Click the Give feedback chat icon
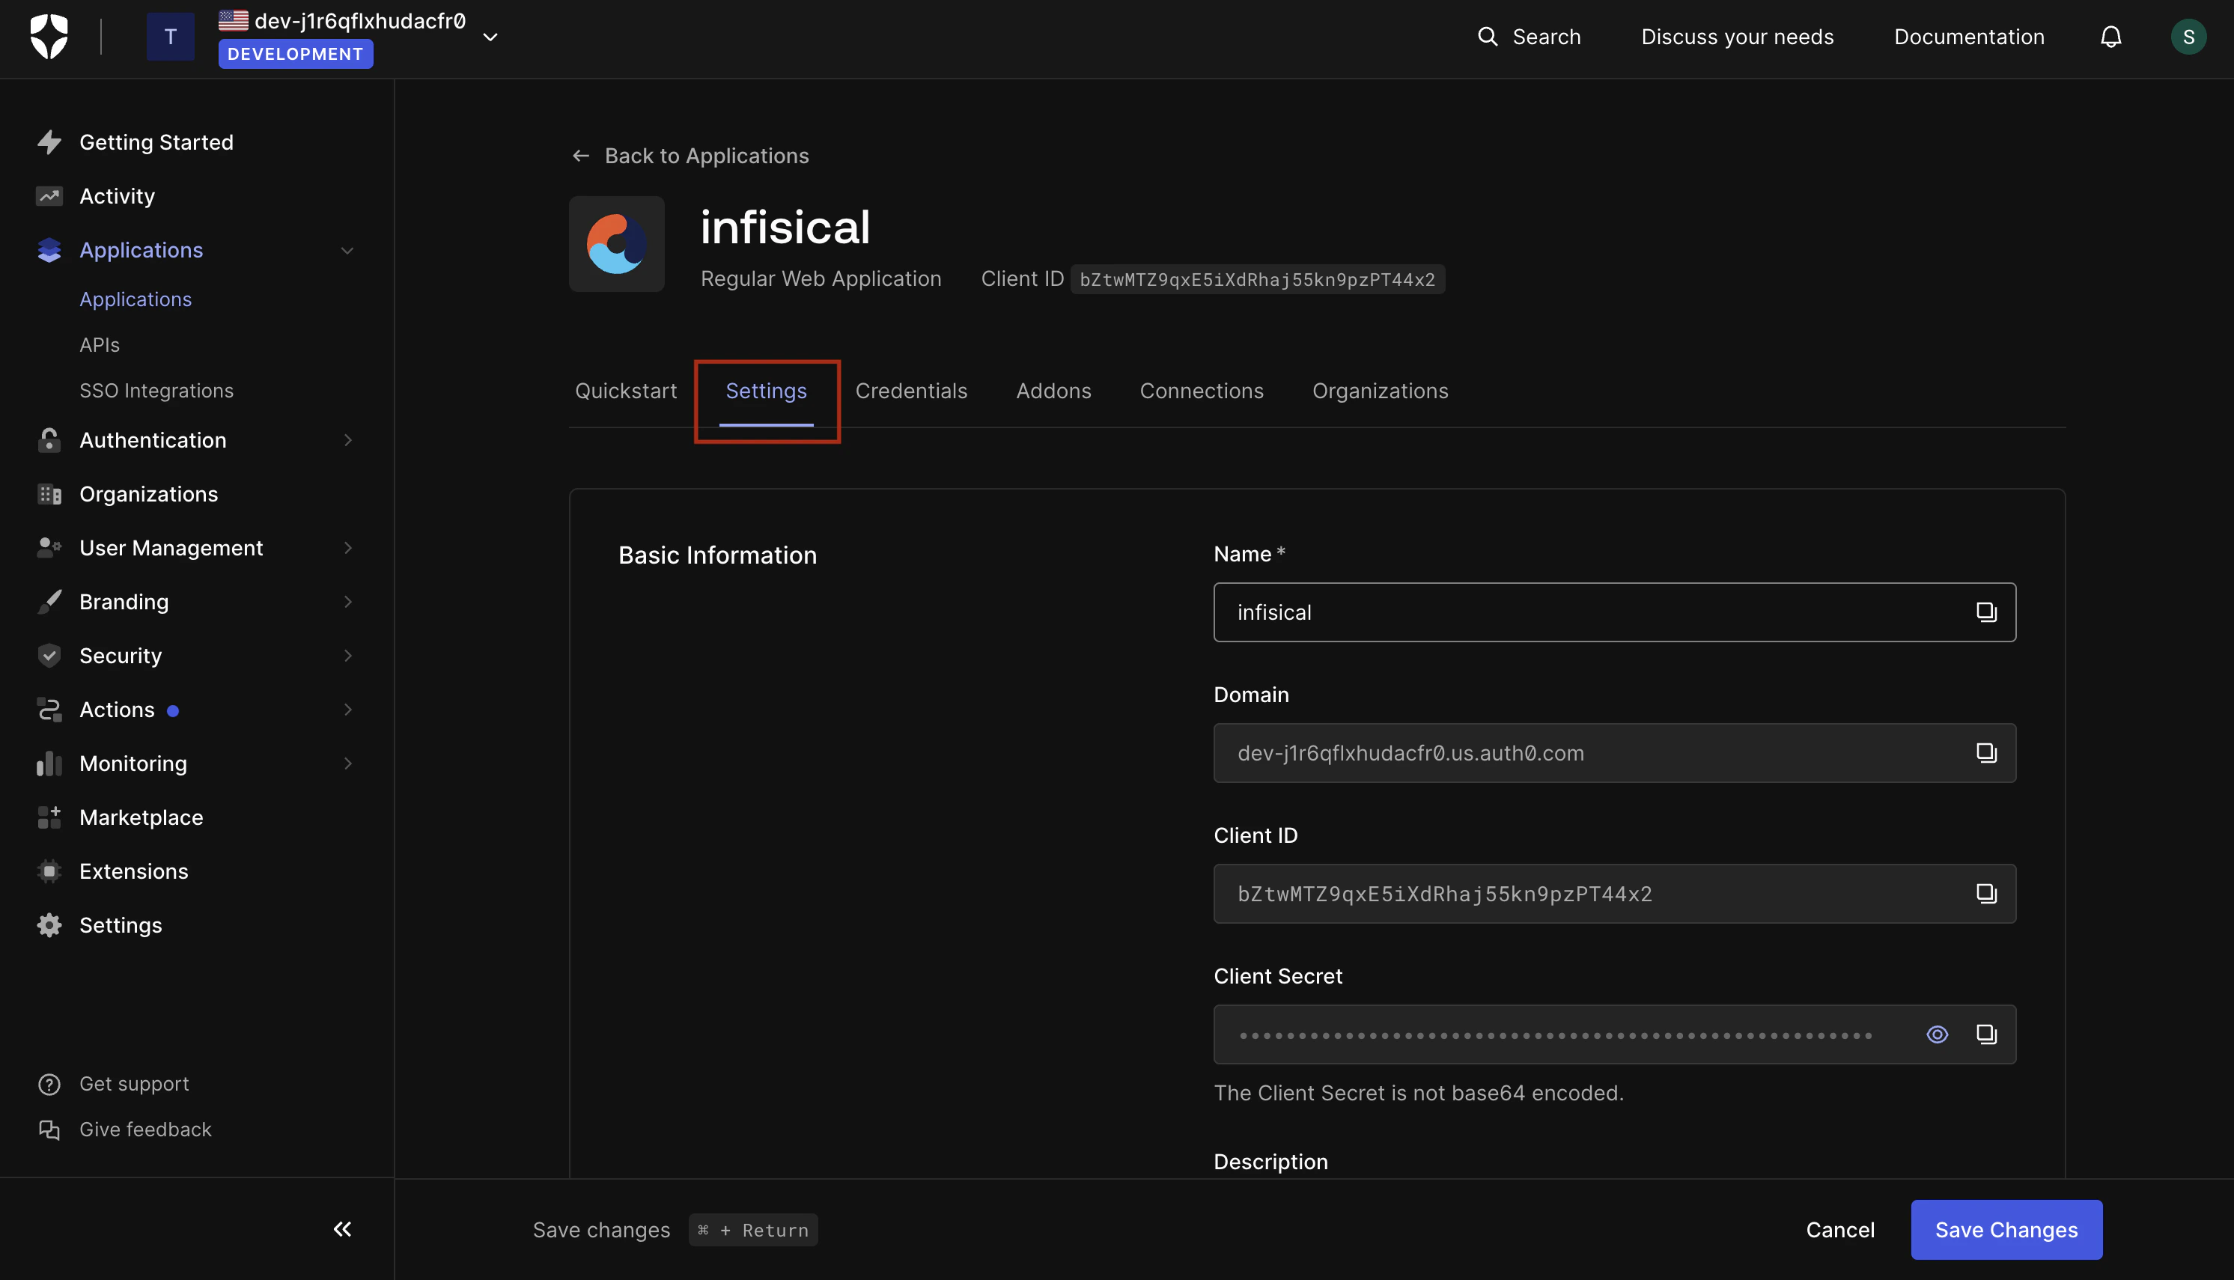The height and width of the screenshot is (1280, 2234). (49, 1130)
